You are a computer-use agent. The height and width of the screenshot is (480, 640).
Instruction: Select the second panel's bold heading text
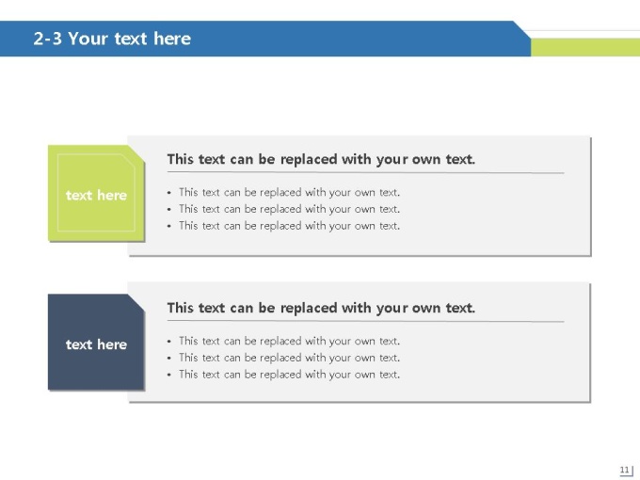coord(321,308)
